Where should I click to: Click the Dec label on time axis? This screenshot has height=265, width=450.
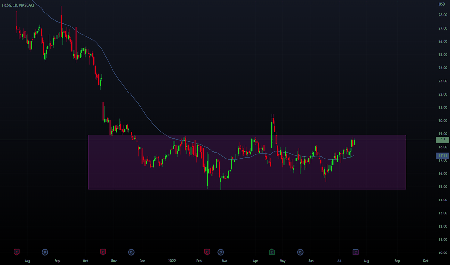[x=142, y=261]
